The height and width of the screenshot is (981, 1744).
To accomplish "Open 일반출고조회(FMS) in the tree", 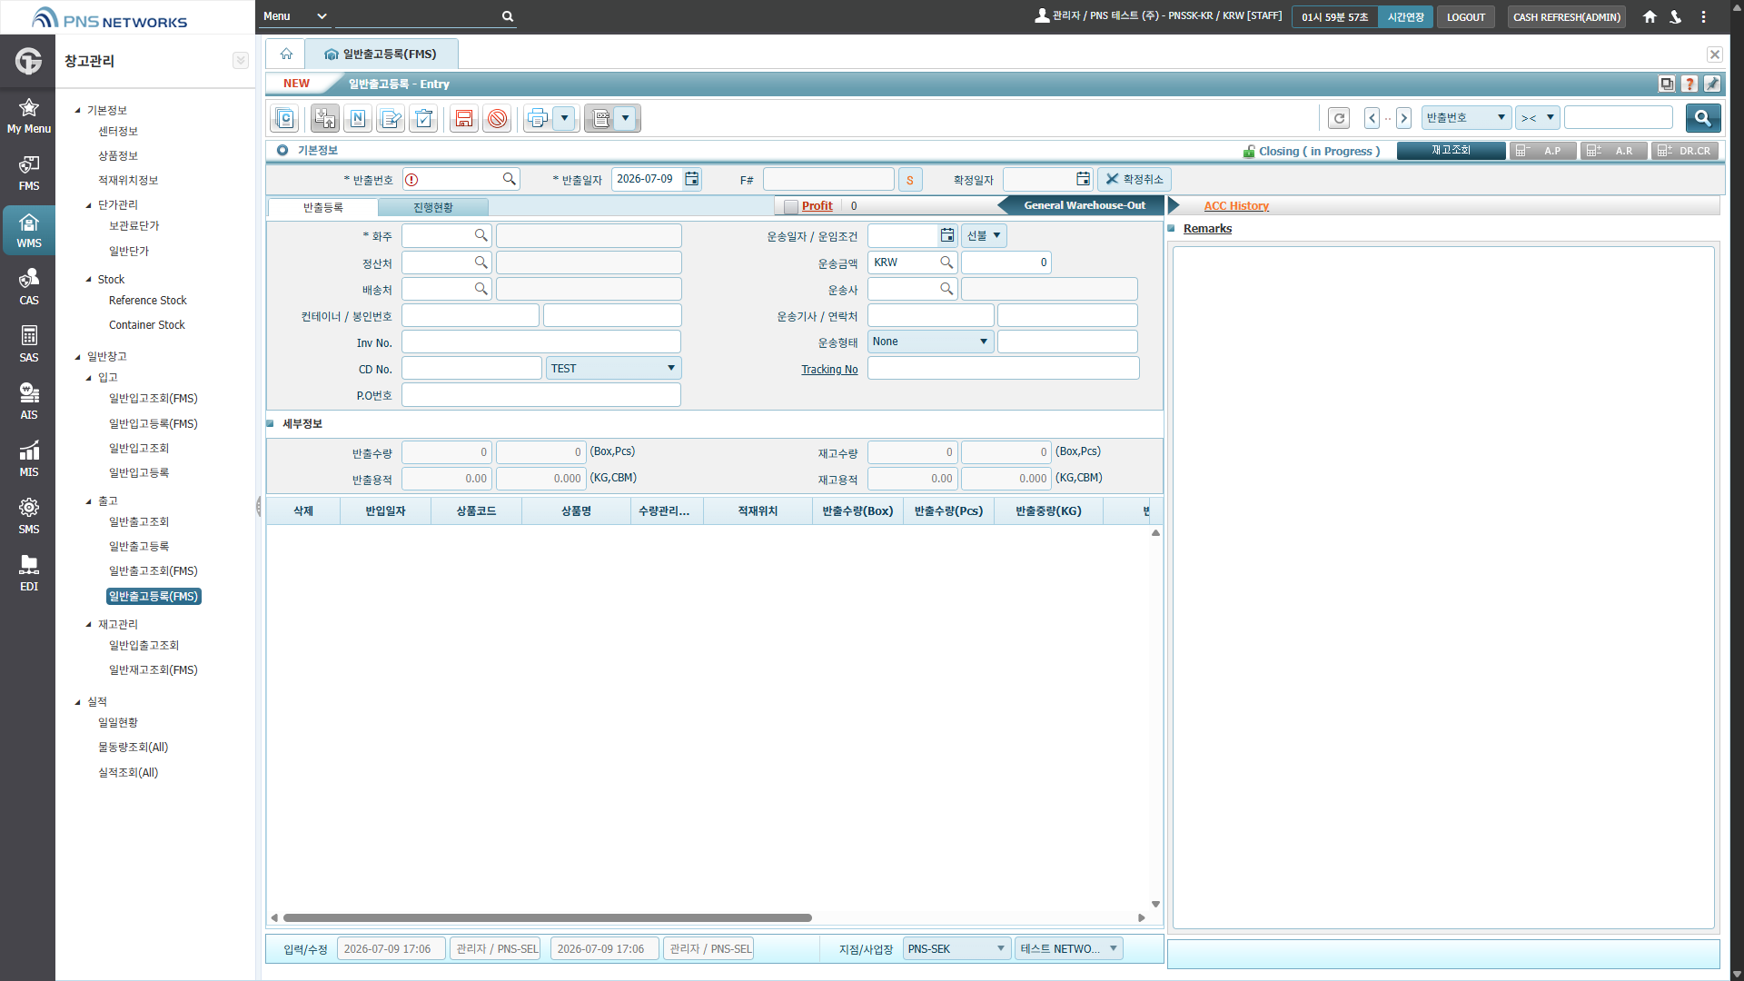I will pos(154,571).
